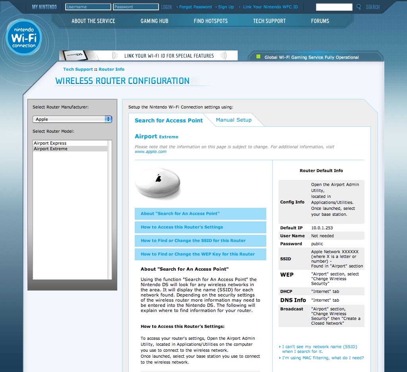407x372 pixels.
Task: Focus the Password field
Action: [136, 7]
